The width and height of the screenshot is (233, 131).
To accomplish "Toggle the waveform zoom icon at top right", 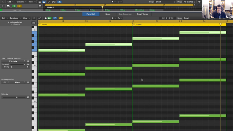I will click(199, 2).
